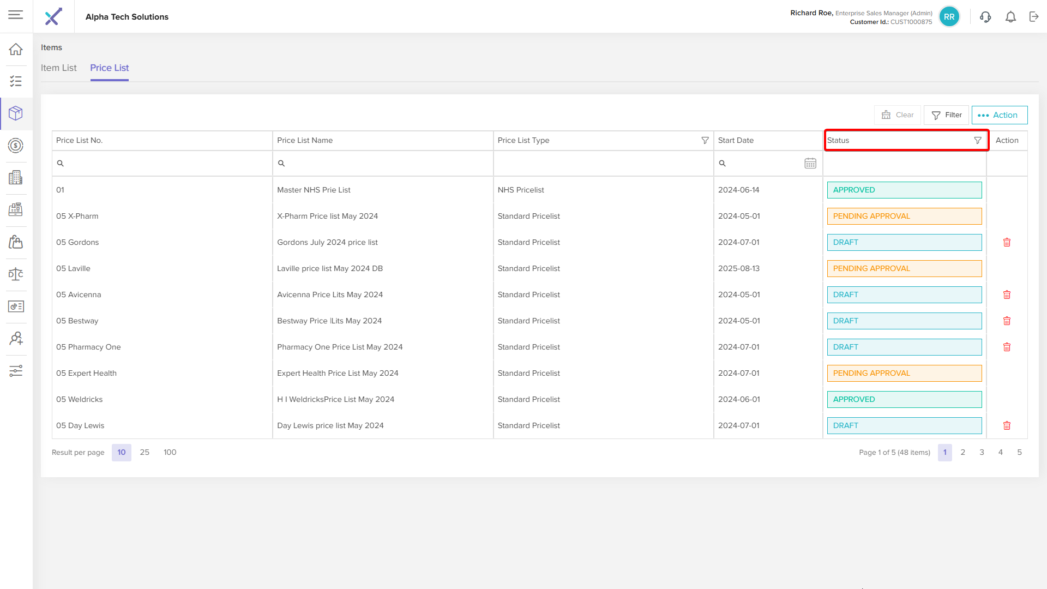Screen dimensions: 1047x589
Task: Go to page 3 of results
Action: click(982, 453)
